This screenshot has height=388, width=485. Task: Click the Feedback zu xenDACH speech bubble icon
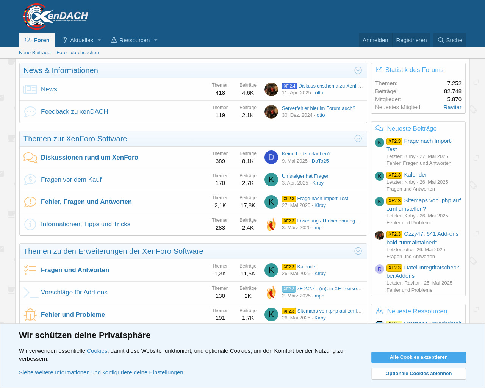pyautogui.click(x=30, y=112)
